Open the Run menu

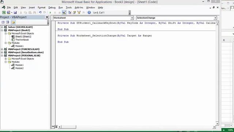pos(61,7)
